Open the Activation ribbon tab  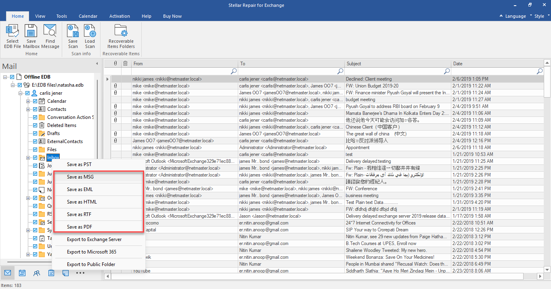pyautogui.click(x=119, y=16)
